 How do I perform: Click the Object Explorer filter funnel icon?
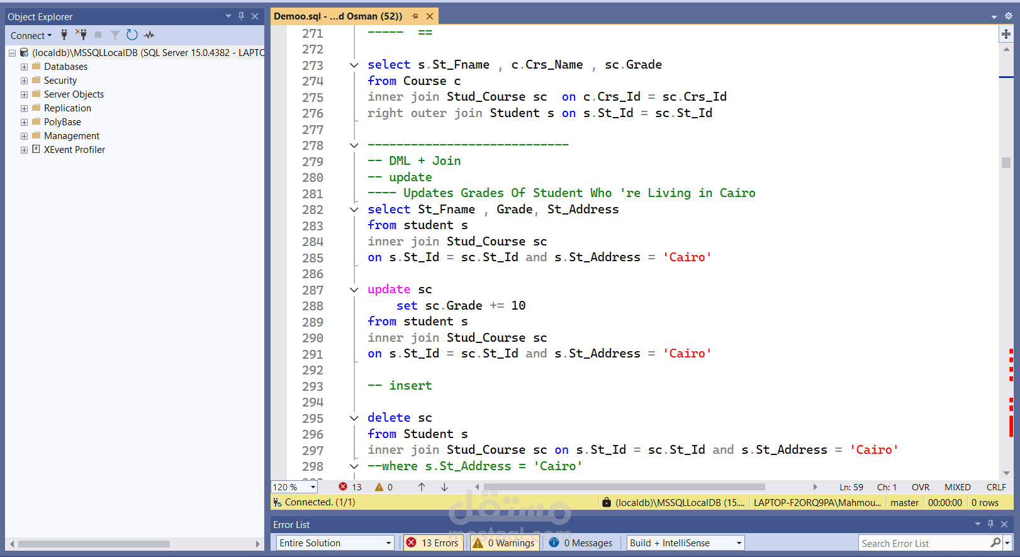(115, 35)
